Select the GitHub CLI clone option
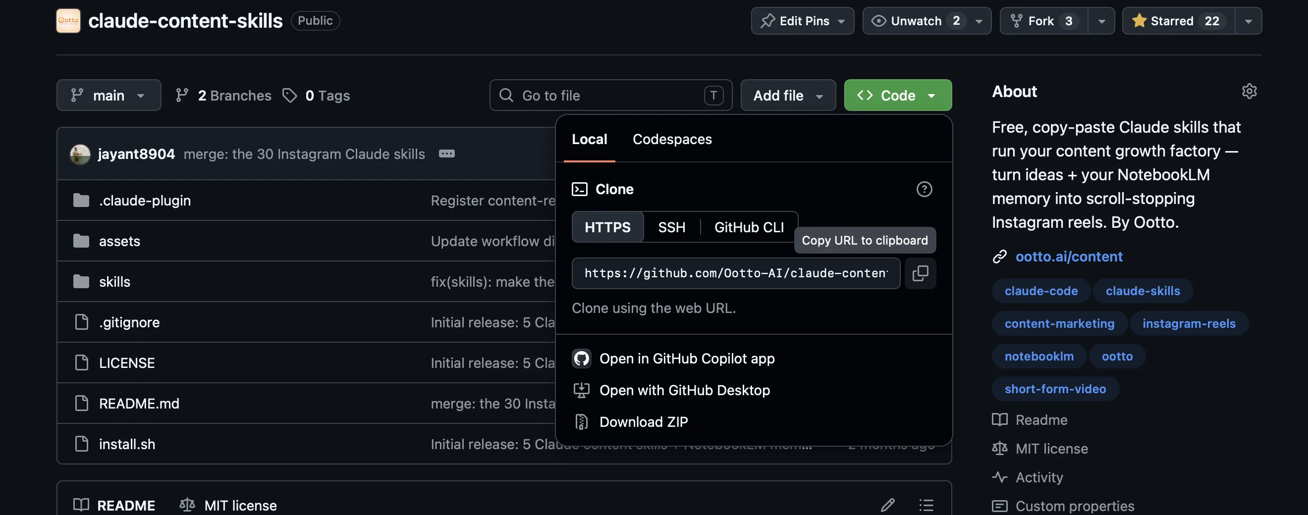Screen dimensions: 1308x515 tap(749, 227)
